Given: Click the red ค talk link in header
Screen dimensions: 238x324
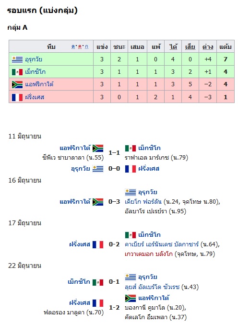Looking at the screenshot, I should (x=80, y=46).
